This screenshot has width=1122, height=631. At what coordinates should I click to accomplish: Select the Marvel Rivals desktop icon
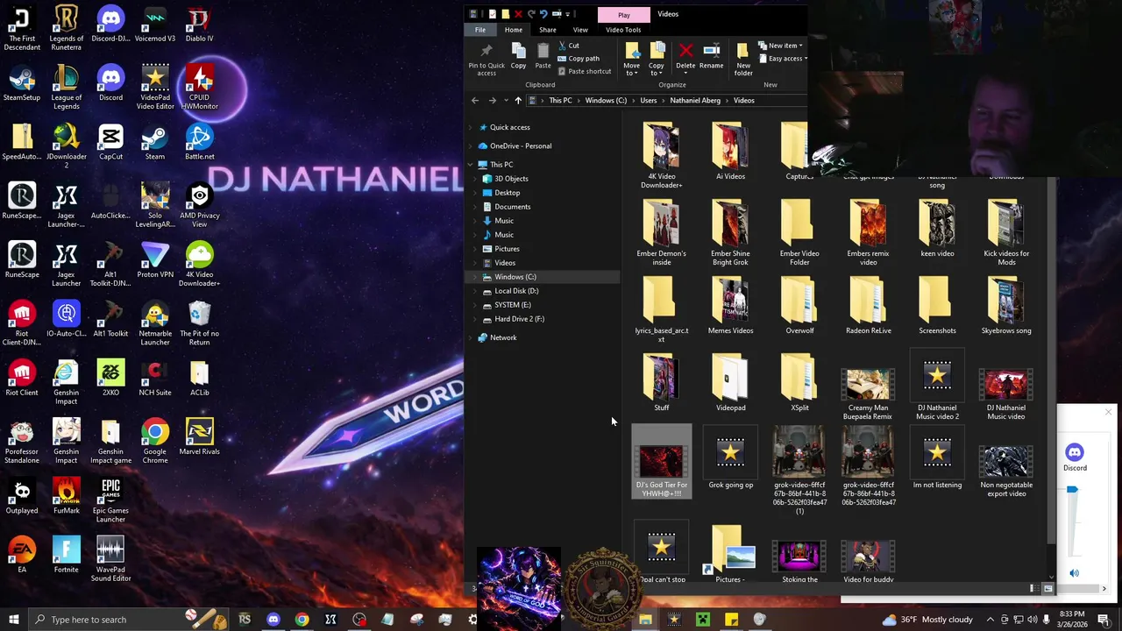pyautogui.click(x=199, y=437)
